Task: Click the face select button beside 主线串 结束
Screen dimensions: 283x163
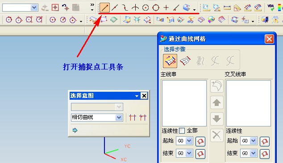Action: click(200, 154)
